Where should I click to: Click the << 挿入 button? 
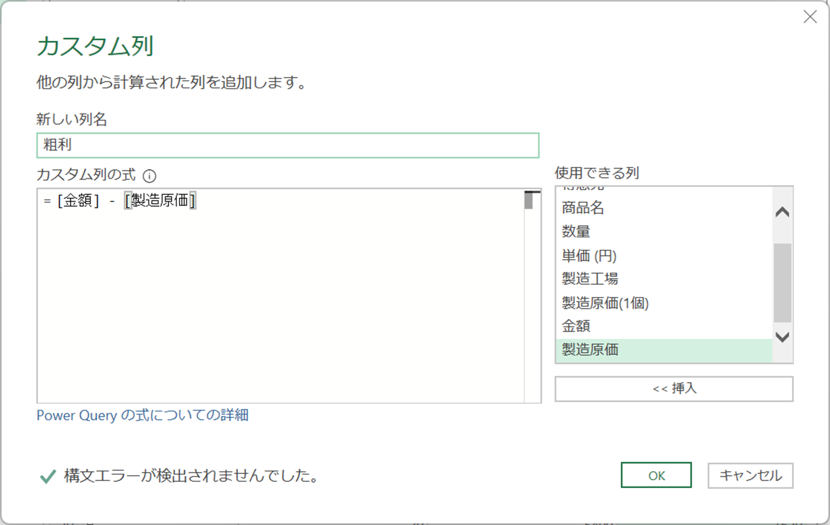[673, 389]
